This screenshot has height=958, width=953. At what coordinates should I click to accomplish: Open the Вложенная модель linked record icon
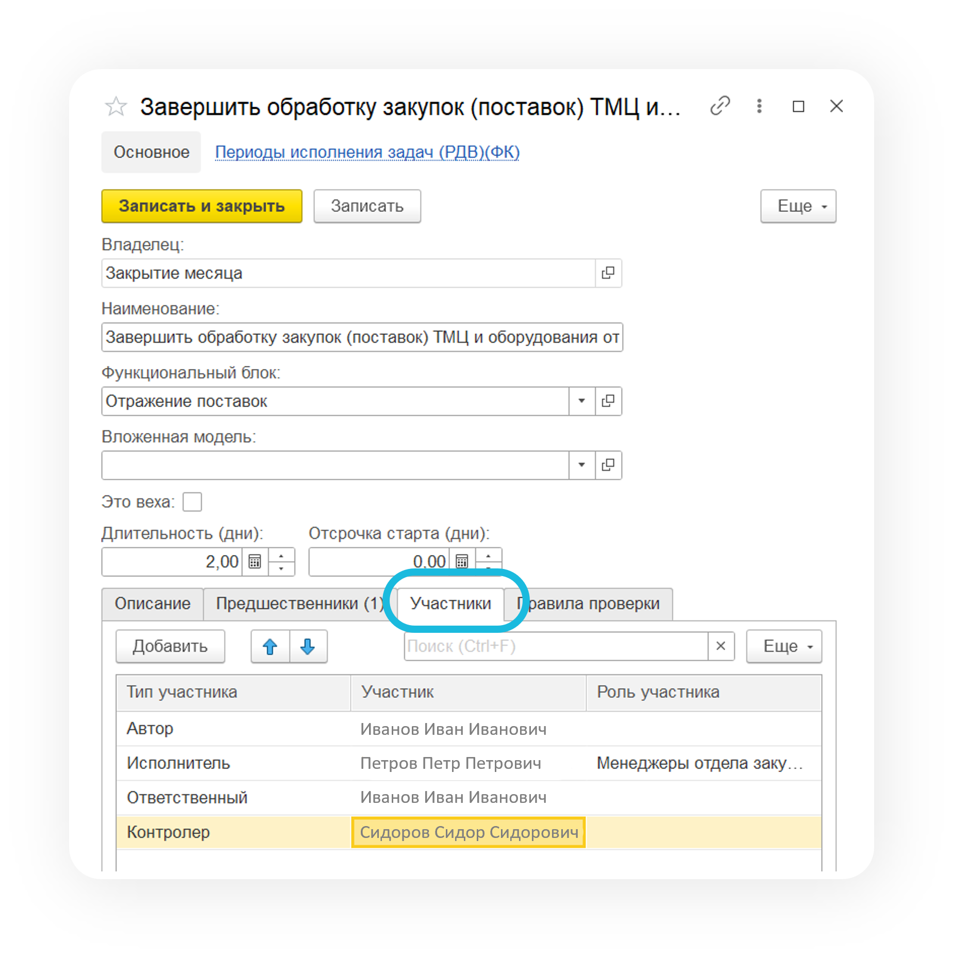point(608,465)
